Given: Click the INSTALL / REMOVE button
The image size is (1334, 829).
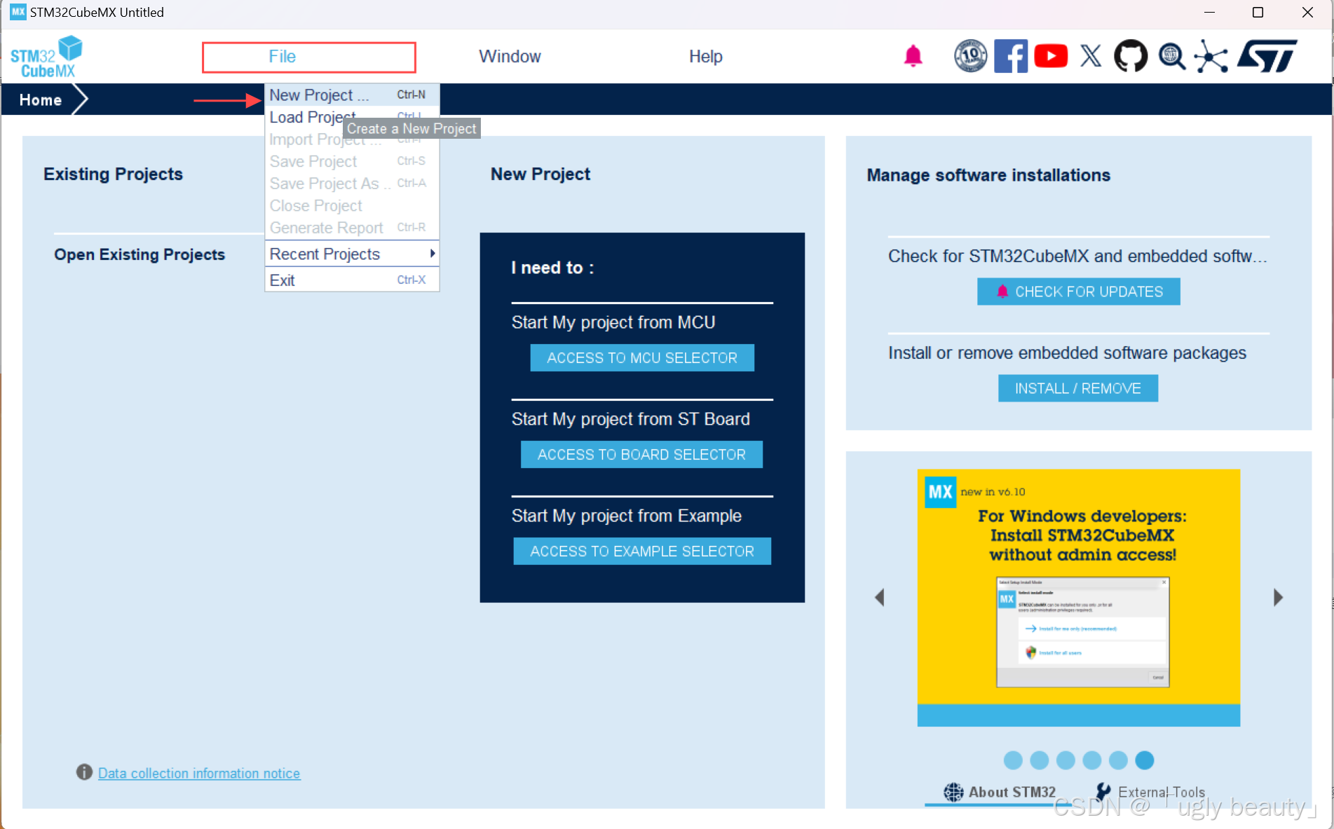Looking at the screenshot, I should [x=1078, y=389].
